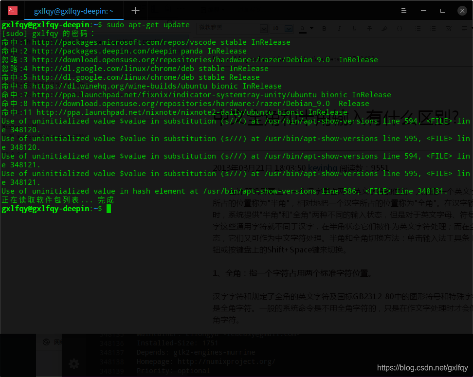Close the terminal window
This screenshot has width=473, height=377.
pos(462,11)
